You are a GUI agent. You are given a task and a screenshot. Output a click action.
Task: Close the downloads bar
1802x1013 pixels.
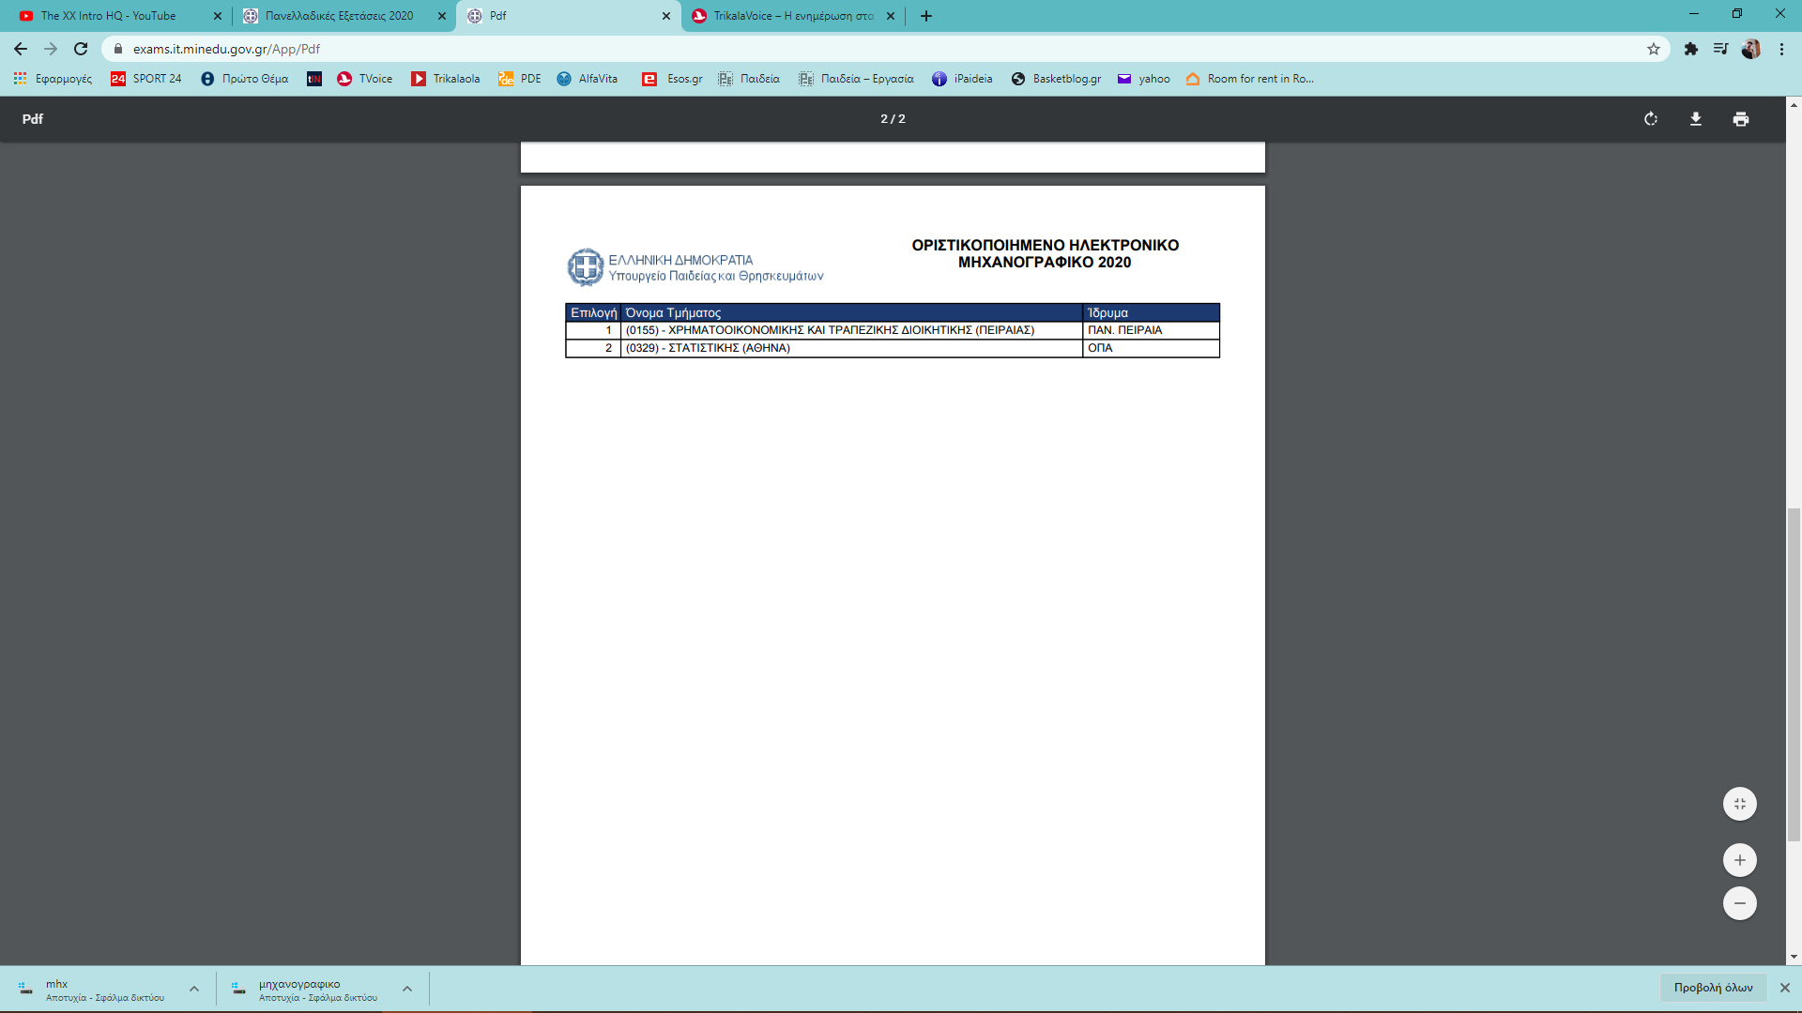[1785, 988]
